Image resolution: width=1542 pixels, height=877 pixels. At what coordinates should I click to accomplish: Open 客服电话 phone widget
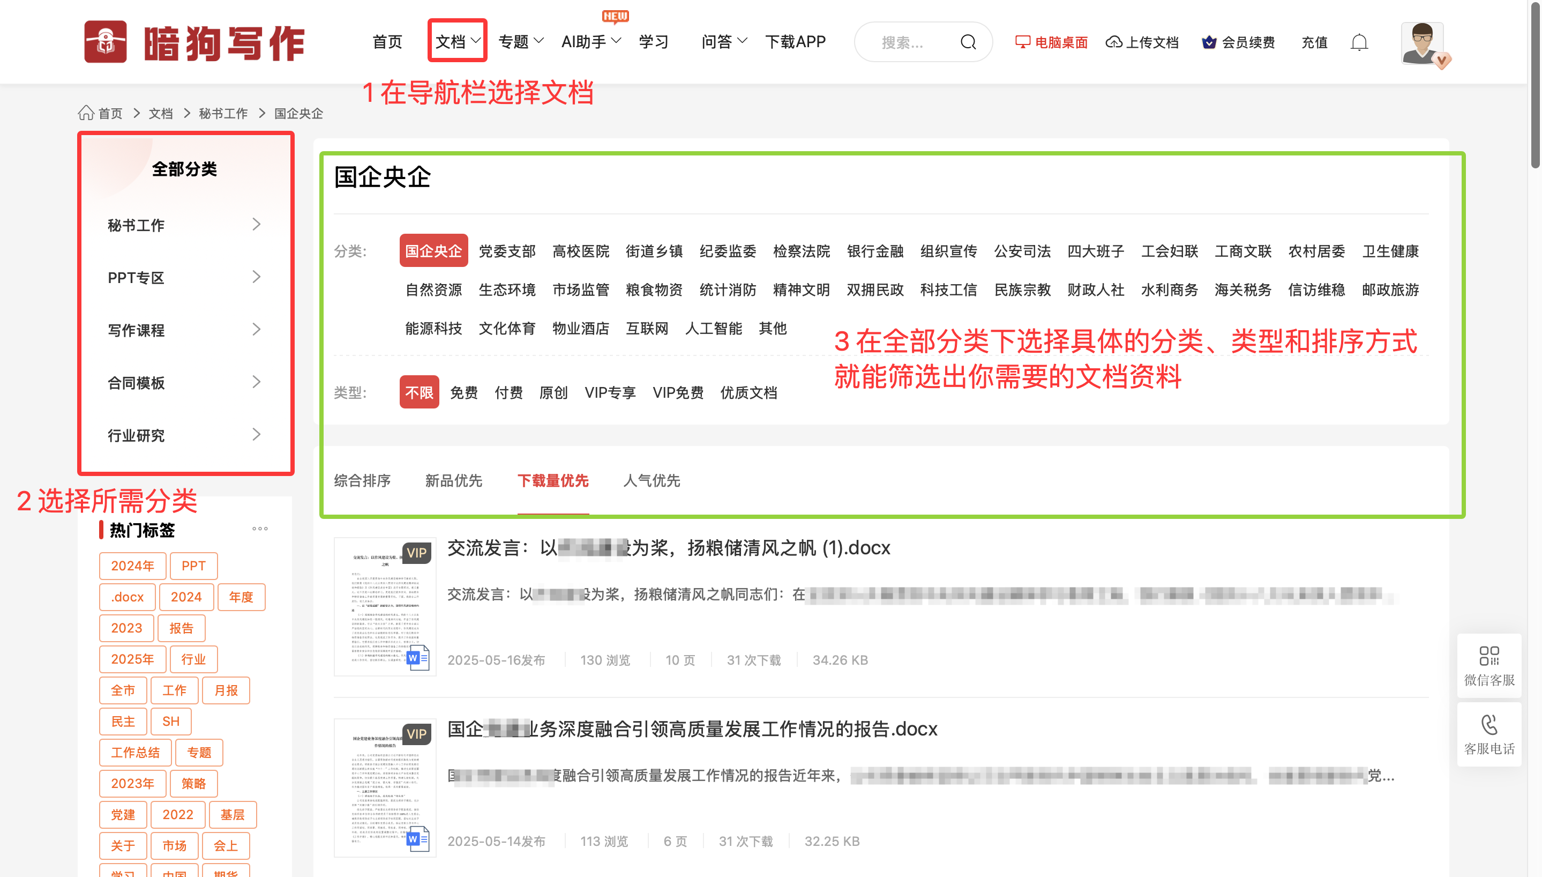click(x=1489, y=735)
